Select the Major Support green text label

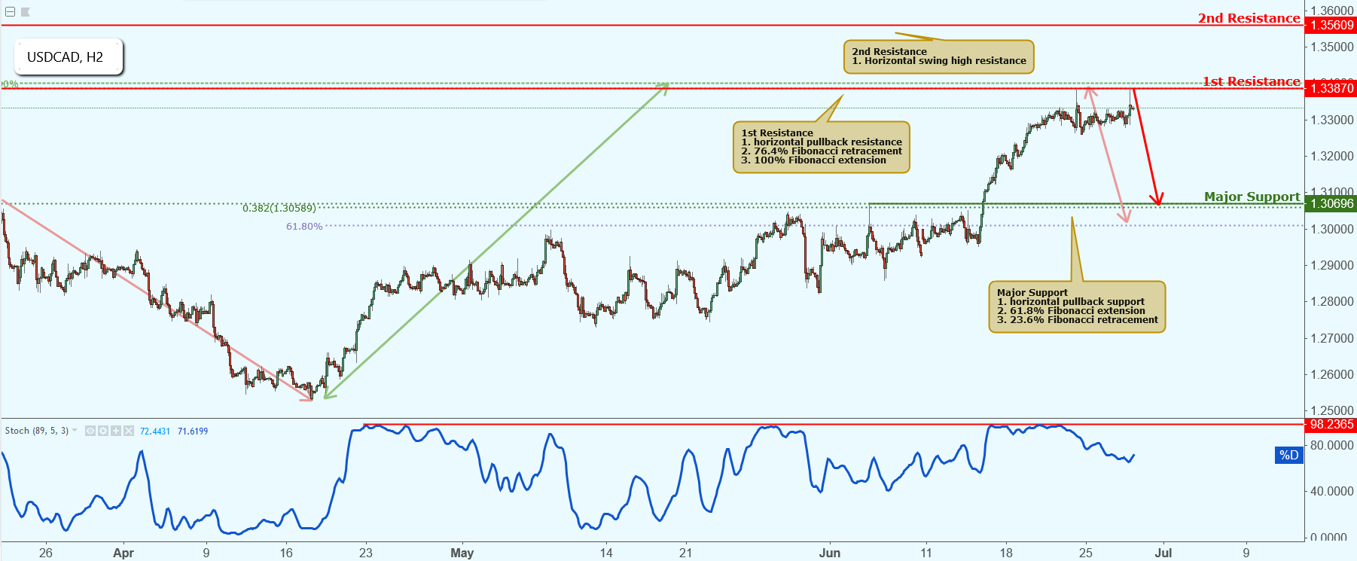point(1252,197)
